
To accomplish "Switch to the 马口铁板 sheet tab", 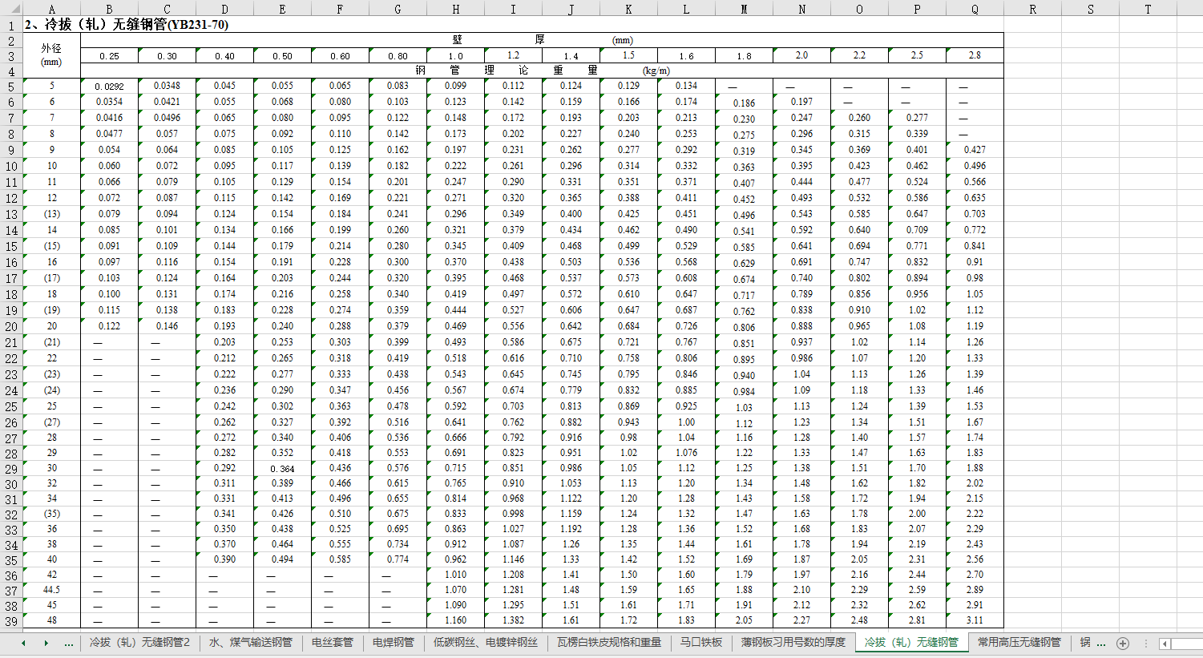I will pos(701,643).
